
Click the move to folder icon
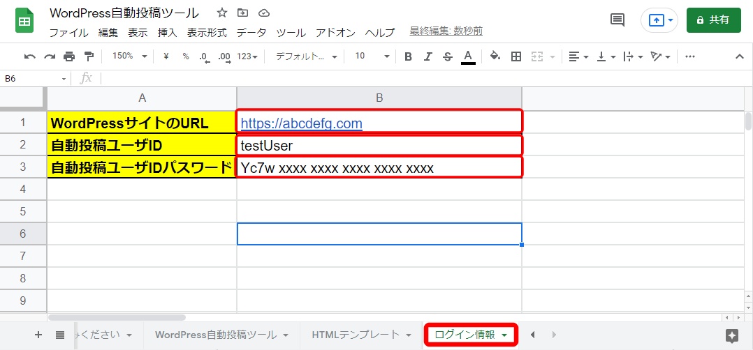(243, 13)
